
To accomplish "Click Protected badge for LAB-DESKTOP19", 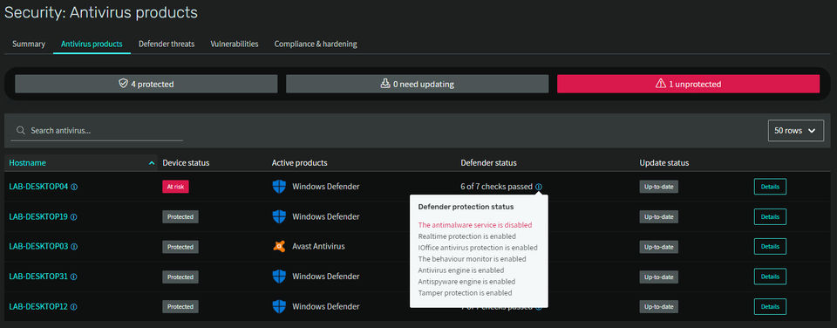I will (180, 217).
